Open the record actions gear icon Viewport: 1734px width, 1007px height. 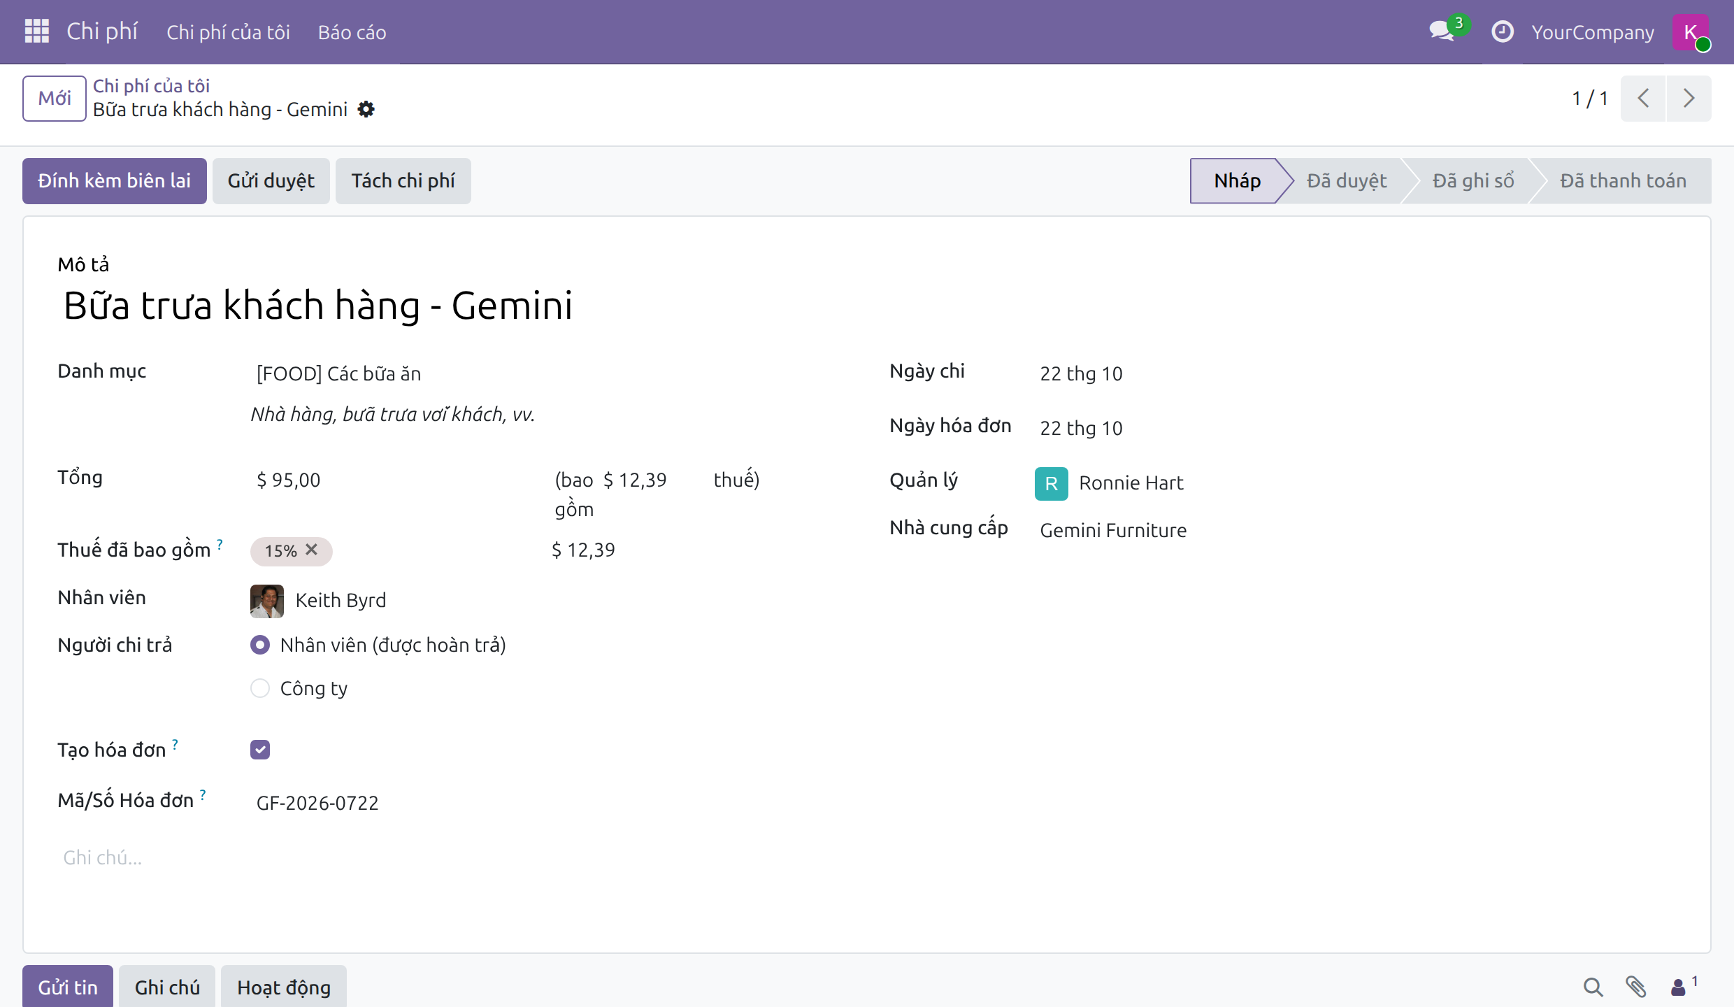[366, 110]
